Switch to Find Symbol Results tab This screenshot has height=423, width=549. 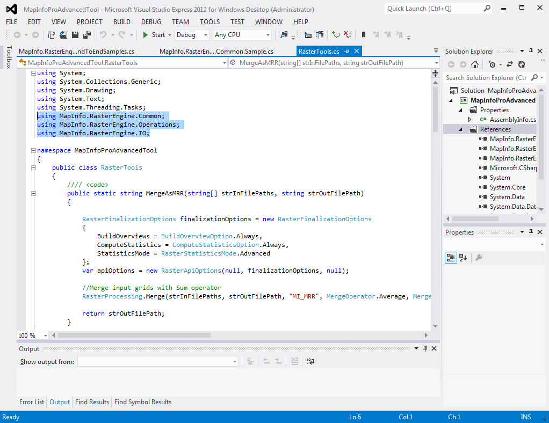click(143, 402)
